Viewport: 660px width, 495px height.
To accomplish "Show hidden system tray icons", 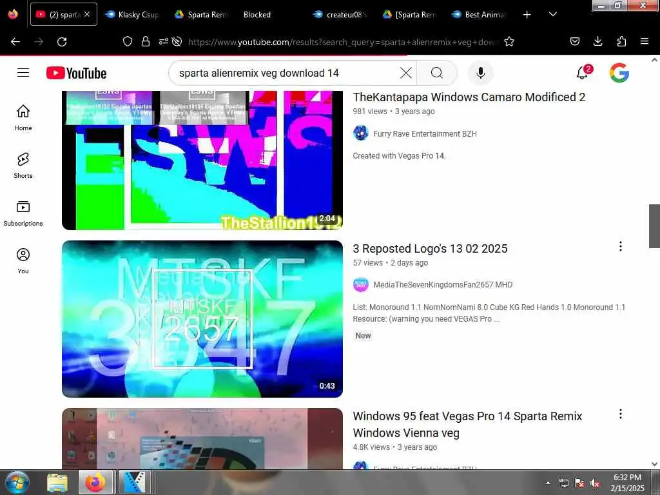I will pos(548,483).
